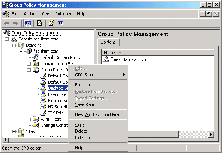Click the fabrikam.com domain icon in tree
222x153 pixels.
pos(29,51)
